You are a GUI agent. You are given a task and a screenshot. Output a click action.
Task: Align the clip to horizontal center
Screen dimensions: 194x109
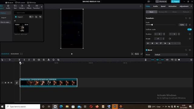[152, 43]
